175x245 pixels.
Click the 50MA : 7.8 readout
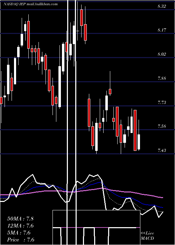20,219
